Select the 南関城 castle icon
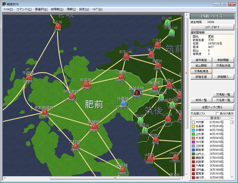 tap(155, 140)
